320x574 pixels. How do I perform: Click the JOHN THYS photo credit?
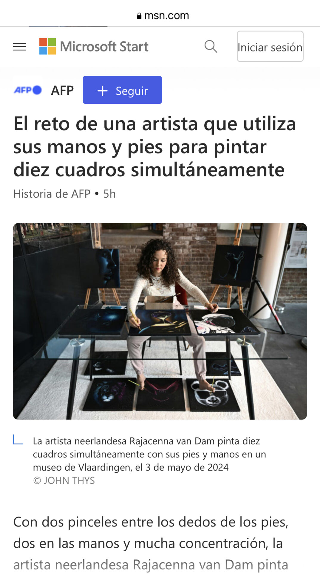click(64, 480)
